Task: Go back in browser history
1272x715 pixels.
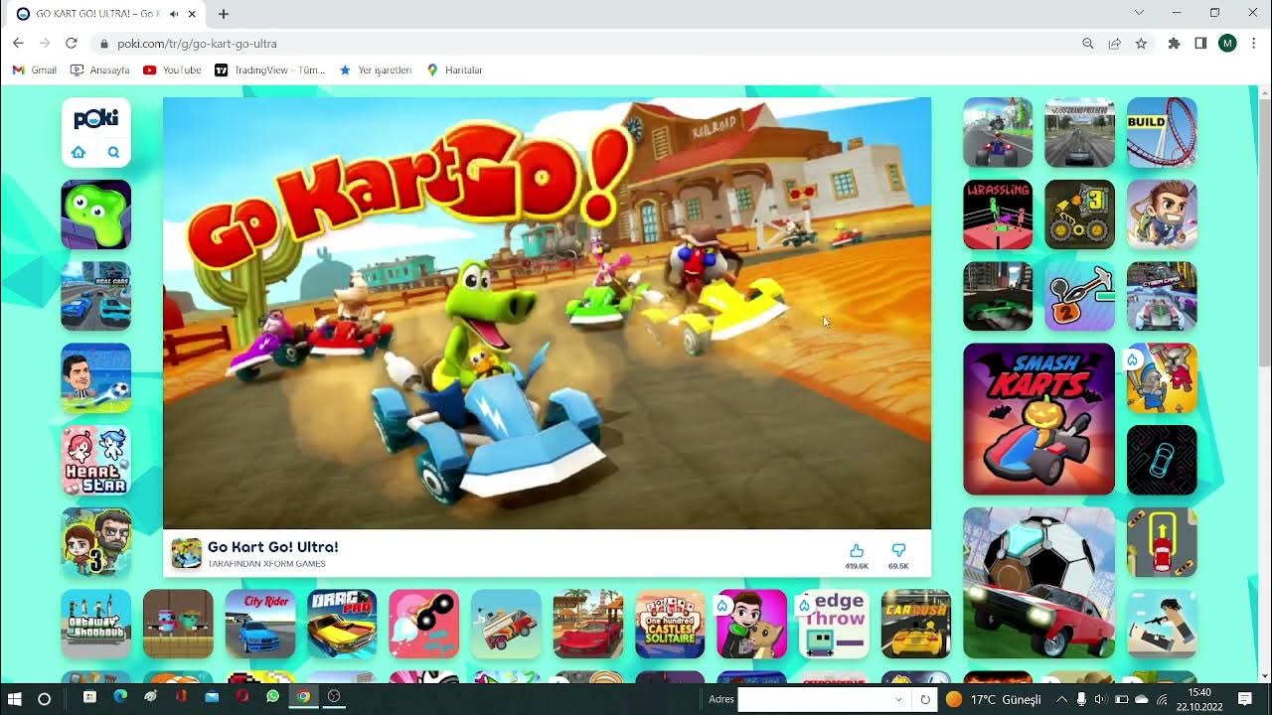Action: click(x=18, y=43)
